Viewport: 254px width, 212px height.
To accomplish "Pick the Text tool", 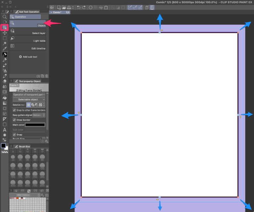I will (x=5, y=130).
